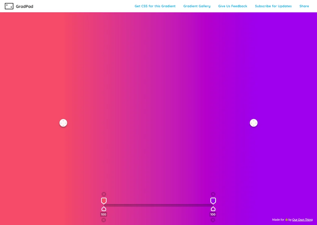
Task: Click the left opacity value labeled 100
Action: point(104,214)
